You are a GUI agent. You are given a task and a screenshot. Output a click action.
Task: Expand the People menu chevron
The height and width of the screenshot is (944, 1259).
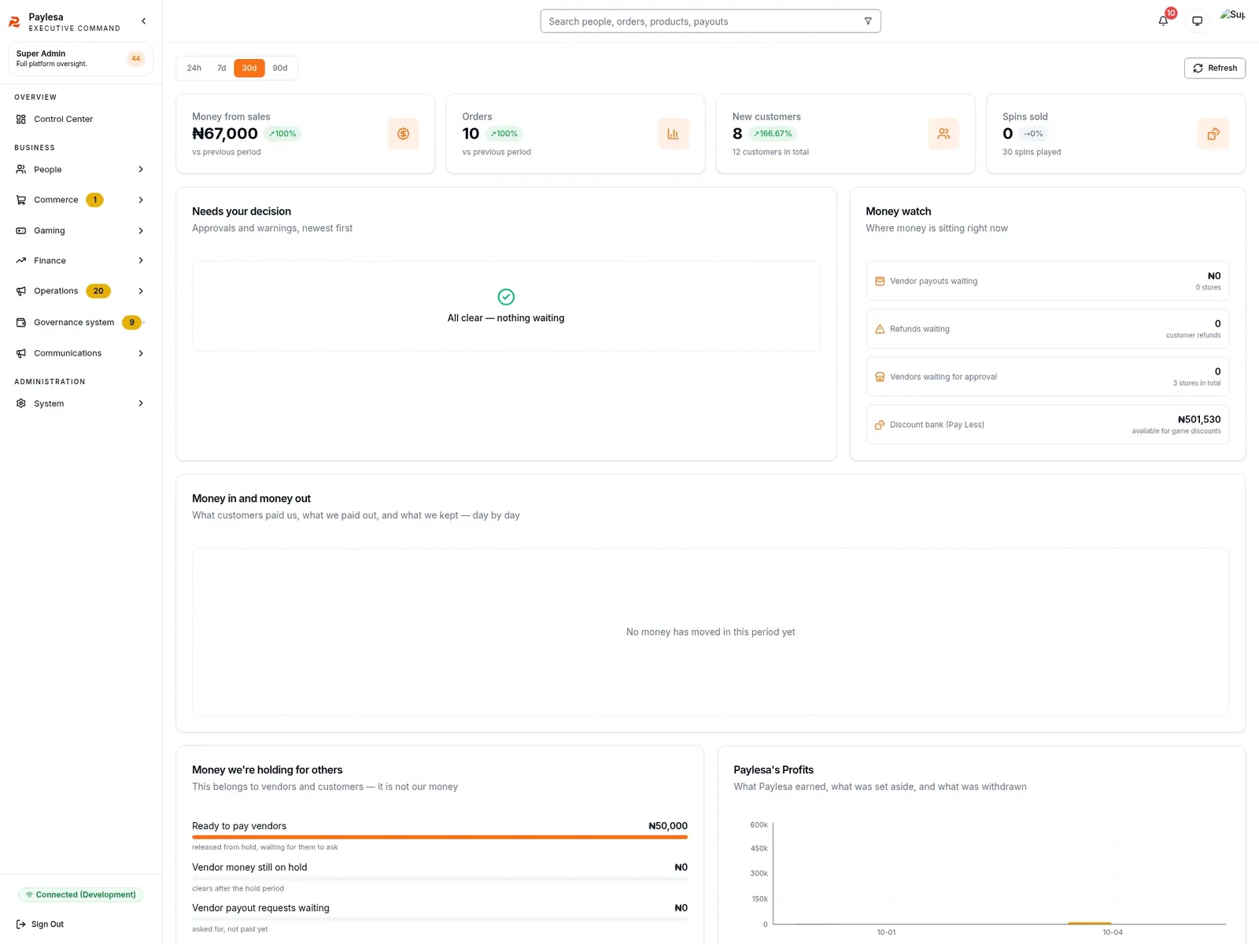click(x=141, y=169)
